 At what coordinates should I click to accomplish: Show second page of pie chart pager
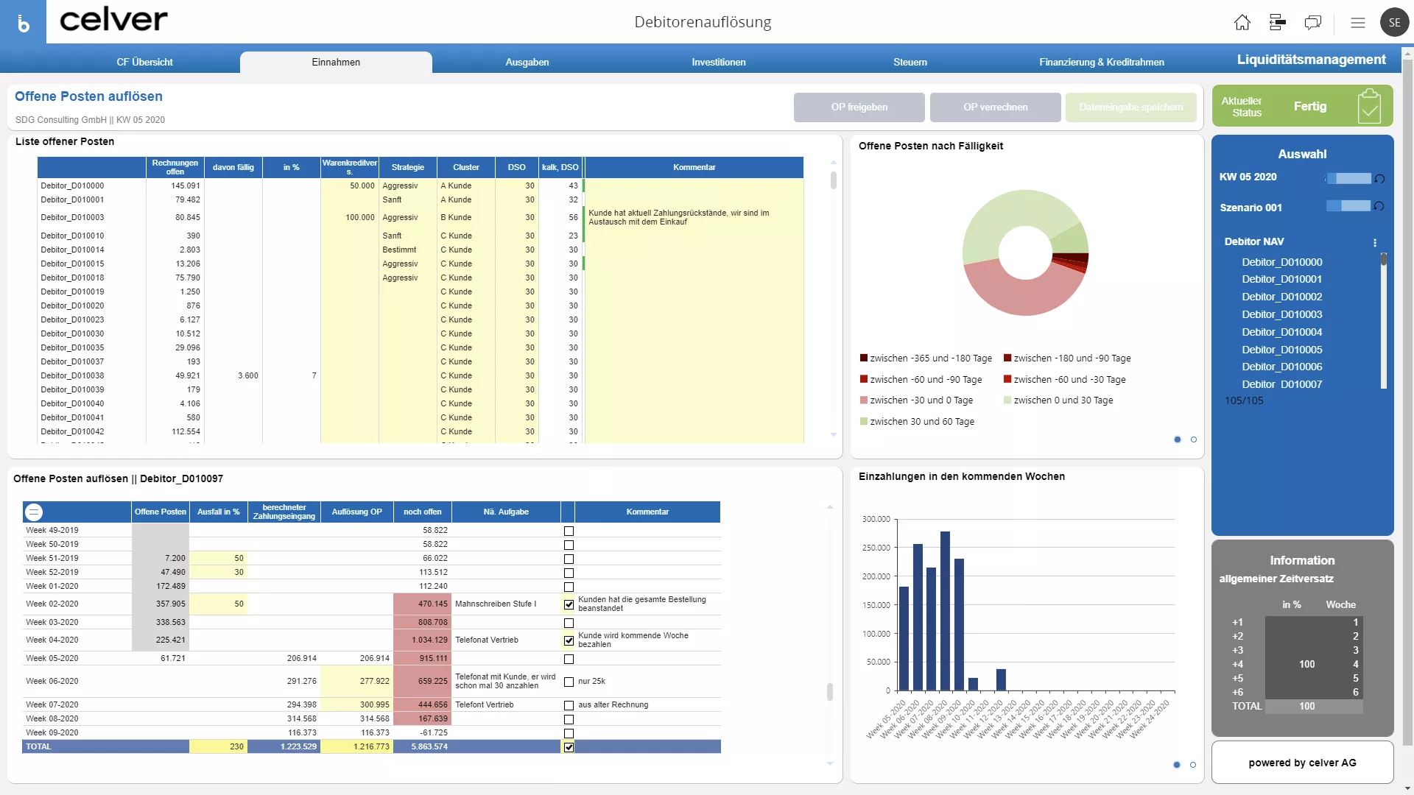click(1194, 439)
